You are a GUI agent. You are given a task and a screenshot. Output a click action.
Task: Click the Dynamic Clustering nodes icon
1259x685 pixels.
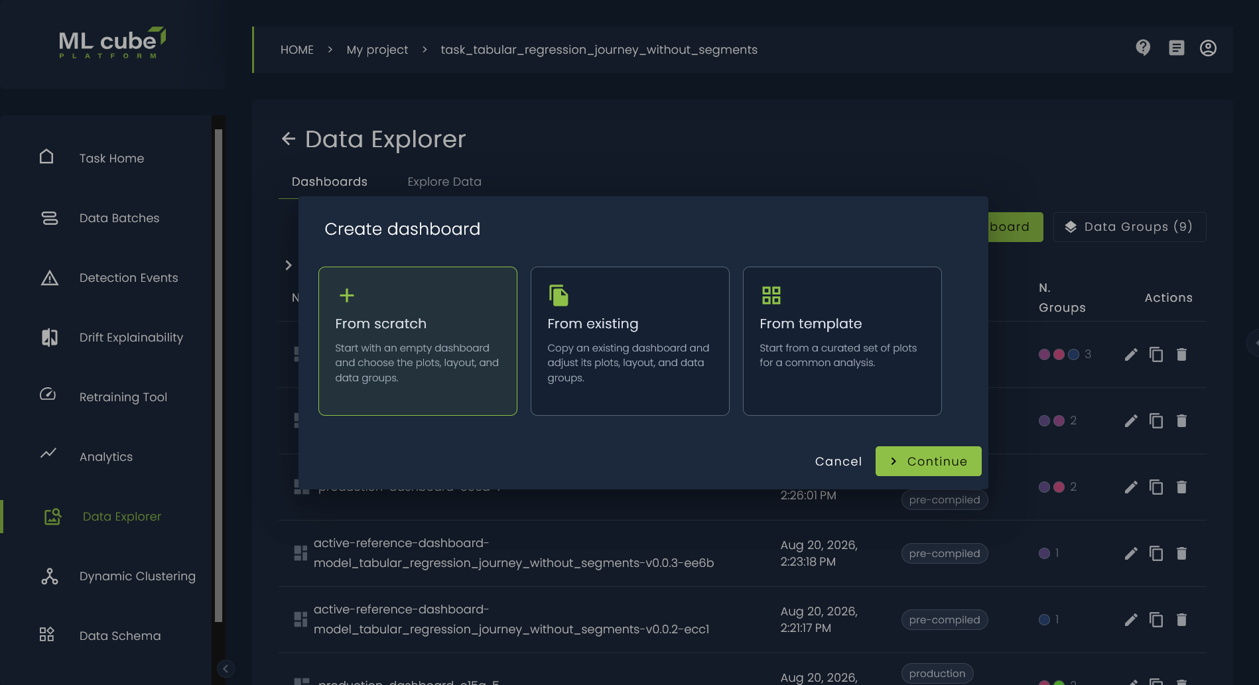50,576
